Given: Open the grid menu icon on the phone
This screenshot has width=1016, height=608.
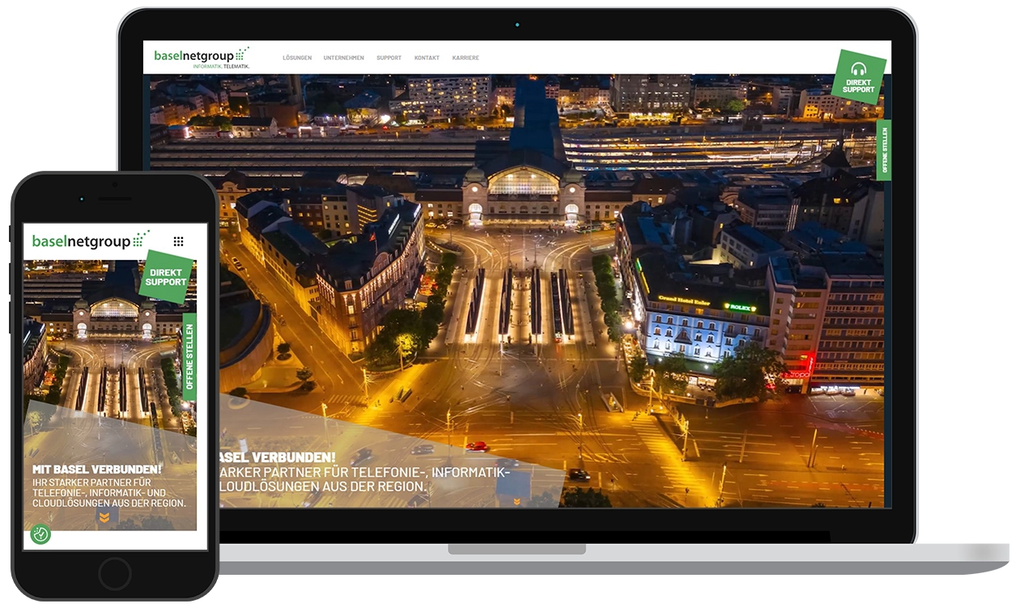Looking at the screenshot, I should click(178, 241).
